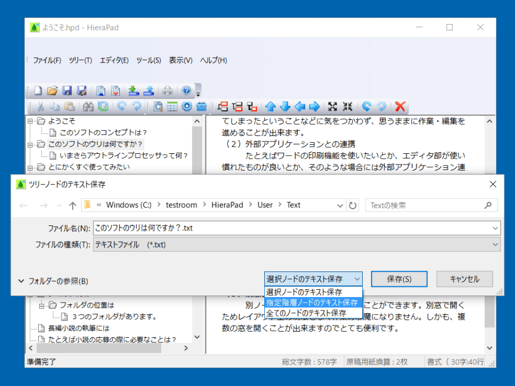Save the document with the floppy disk icon
515x386 pixels.
pos(67,91)
